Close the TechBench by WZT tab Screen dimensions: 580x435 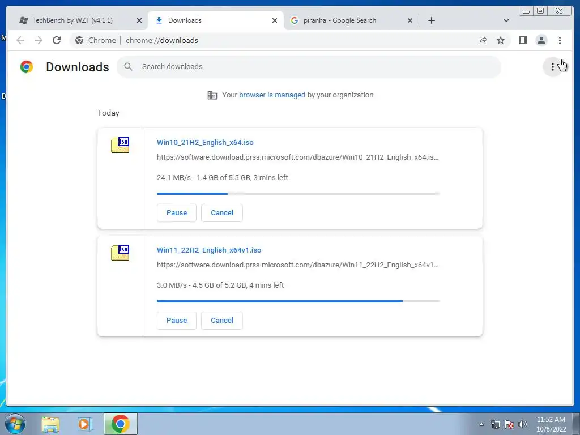139,20
